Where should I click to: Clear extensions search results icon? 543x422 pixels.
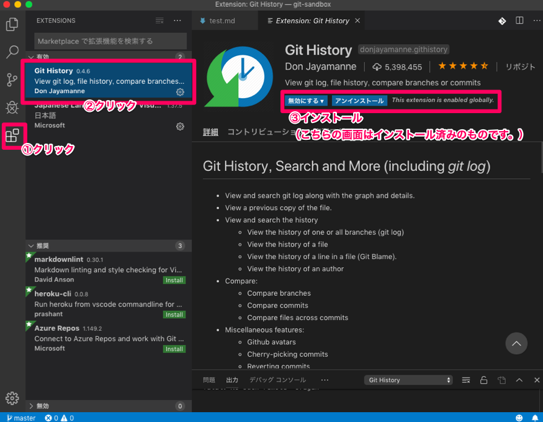[x=159, y=21]
